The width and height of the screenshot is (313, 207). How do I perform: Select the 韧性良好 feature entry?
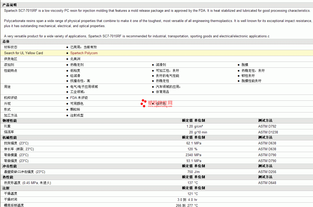click(248, 76)
